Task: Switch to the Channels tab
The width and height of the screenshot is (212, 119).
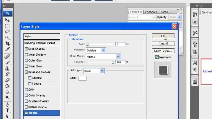Action: [151, 12]
